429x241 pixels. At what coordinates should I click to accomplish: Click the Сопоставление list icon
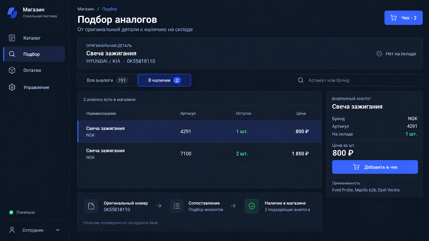coord(177,206)
